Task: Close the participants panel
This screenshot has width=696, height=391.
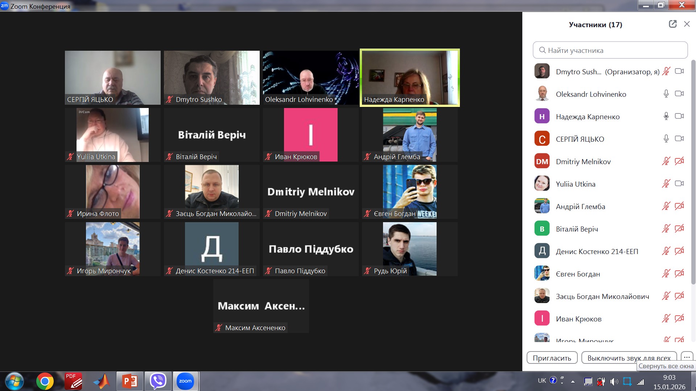Action: pos(687,24)
